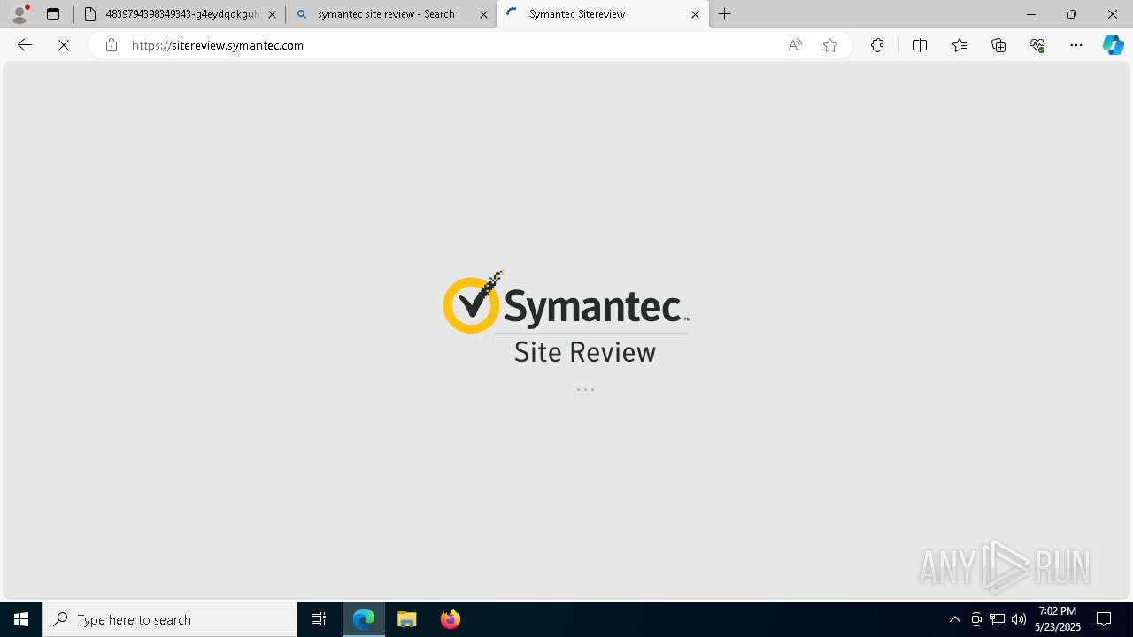Open Microsoft Edge from the taskbar
Viewport: 1133px width, 637px height.
click(364, 619)
